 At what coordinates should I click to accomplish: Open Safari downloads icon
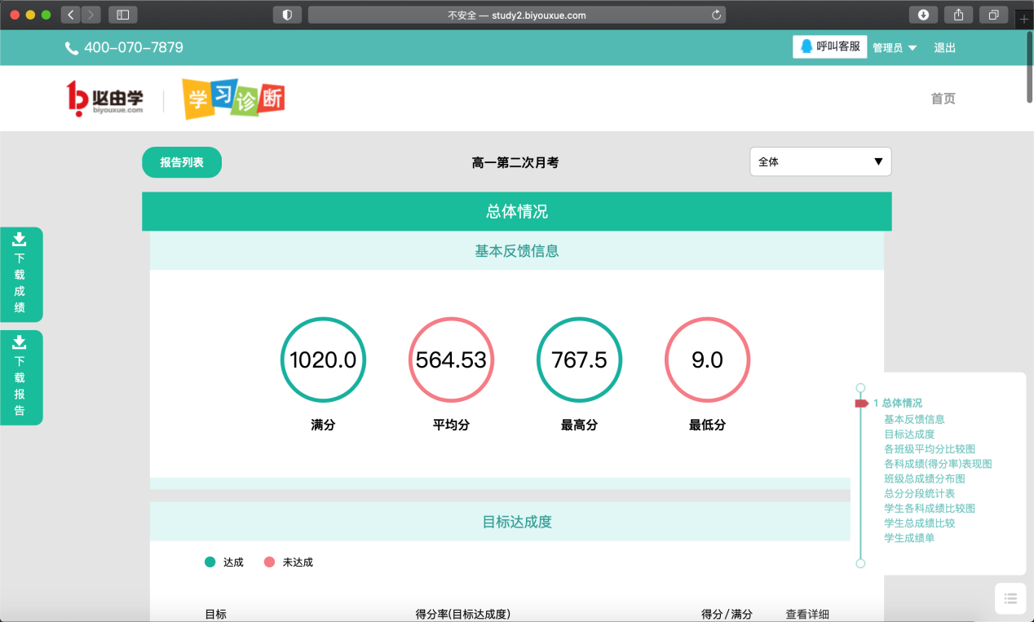pos(923,15)
